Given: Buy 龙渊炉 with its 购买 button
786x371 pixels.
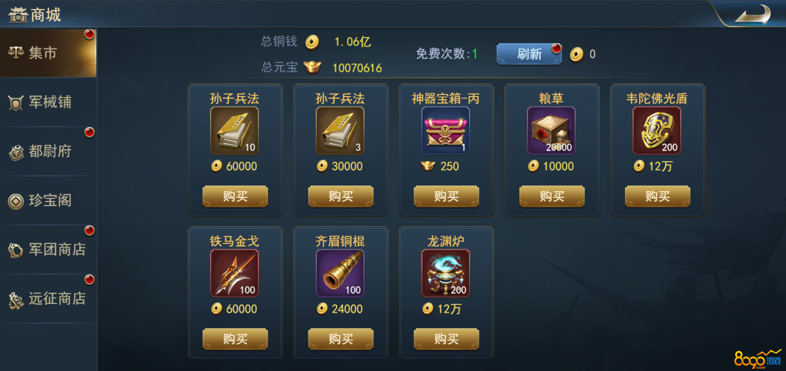Looking at the screenshot, I should click(x=446, y=339).
